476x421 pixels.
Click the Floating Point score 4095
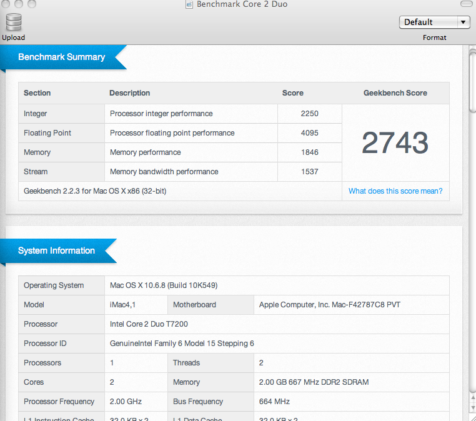309,133
